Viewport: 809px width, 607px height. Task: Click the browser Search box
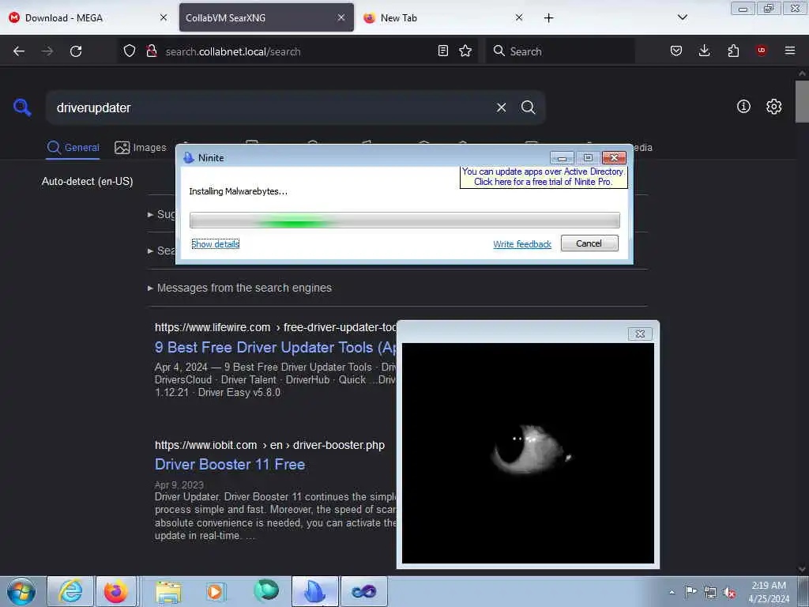pos(560,51)
